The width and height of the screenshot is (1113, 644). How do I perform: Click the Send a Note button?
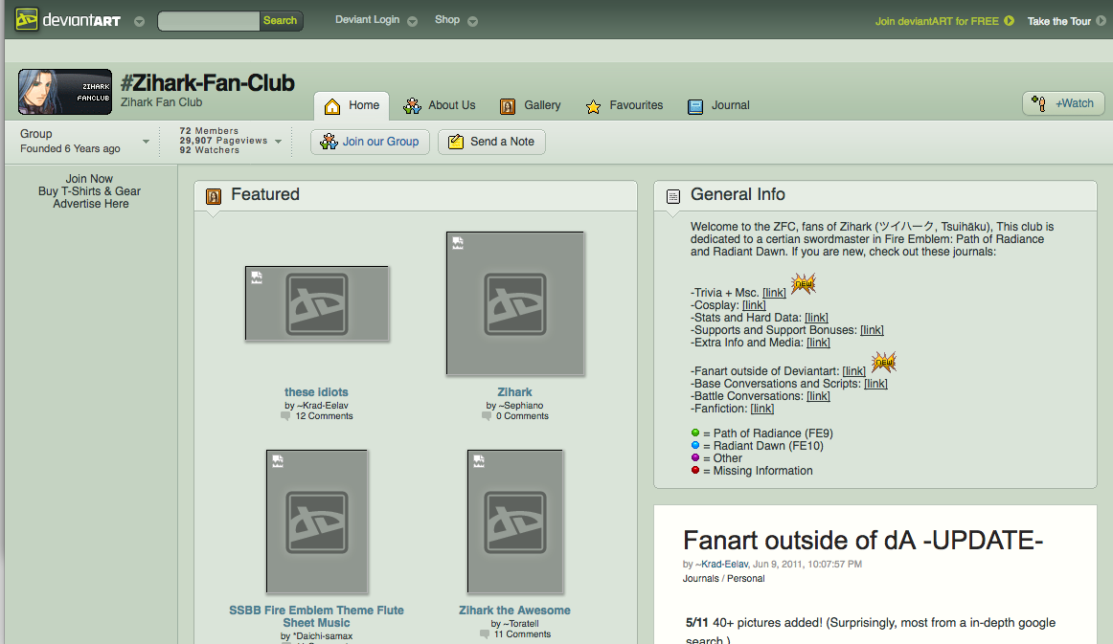pyautogui.click(x=492, y=142)
